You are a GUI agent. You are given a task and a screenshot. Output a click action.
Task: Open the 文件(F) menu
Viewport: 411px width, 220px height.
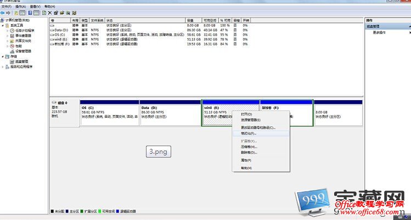pos(6,7)
